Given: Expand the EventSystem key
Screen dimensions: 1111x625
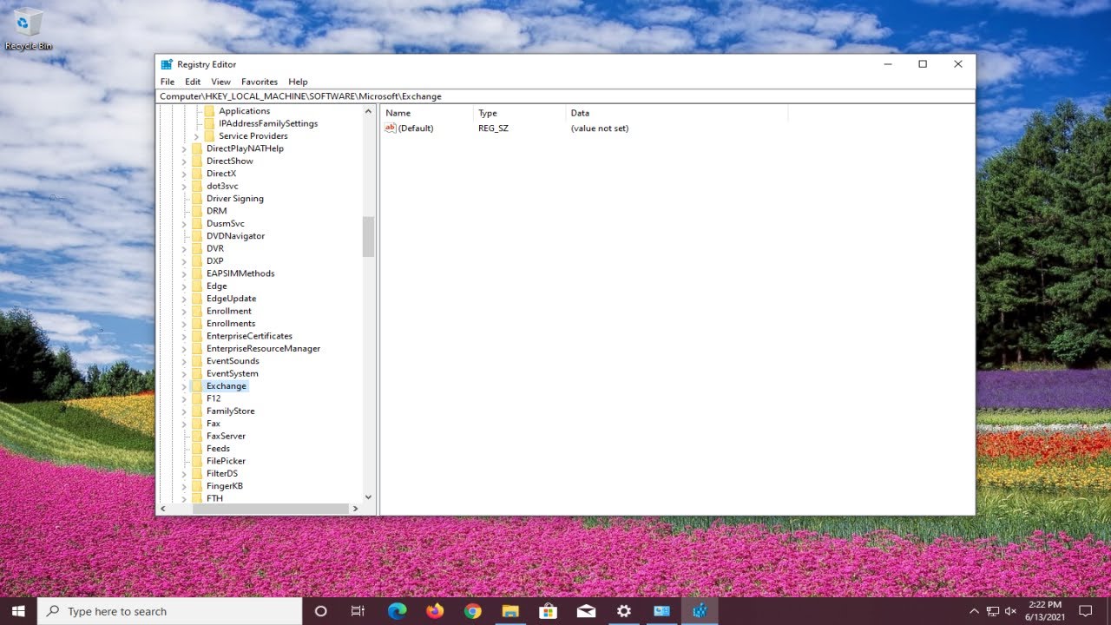Looking at the screenshot, I should click(184, 374).
